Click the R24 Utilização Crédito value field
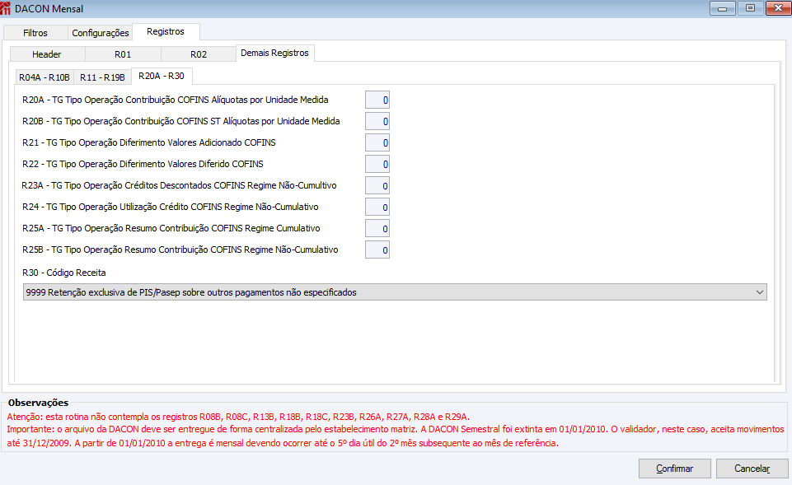Viewport: 792px width, 485px height. click(x=377, y=207)
